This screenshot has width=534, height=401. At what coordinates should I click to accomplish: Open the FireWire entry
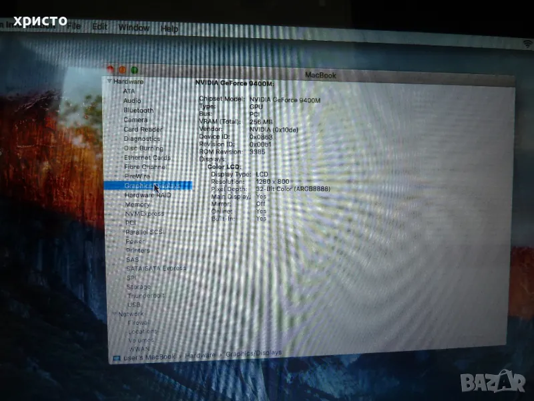138,176
